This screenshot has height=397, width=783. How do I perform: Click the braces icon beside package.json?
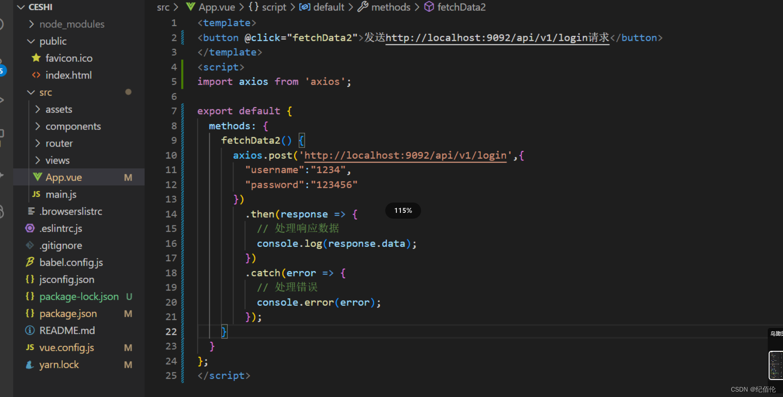click(30, 313)
